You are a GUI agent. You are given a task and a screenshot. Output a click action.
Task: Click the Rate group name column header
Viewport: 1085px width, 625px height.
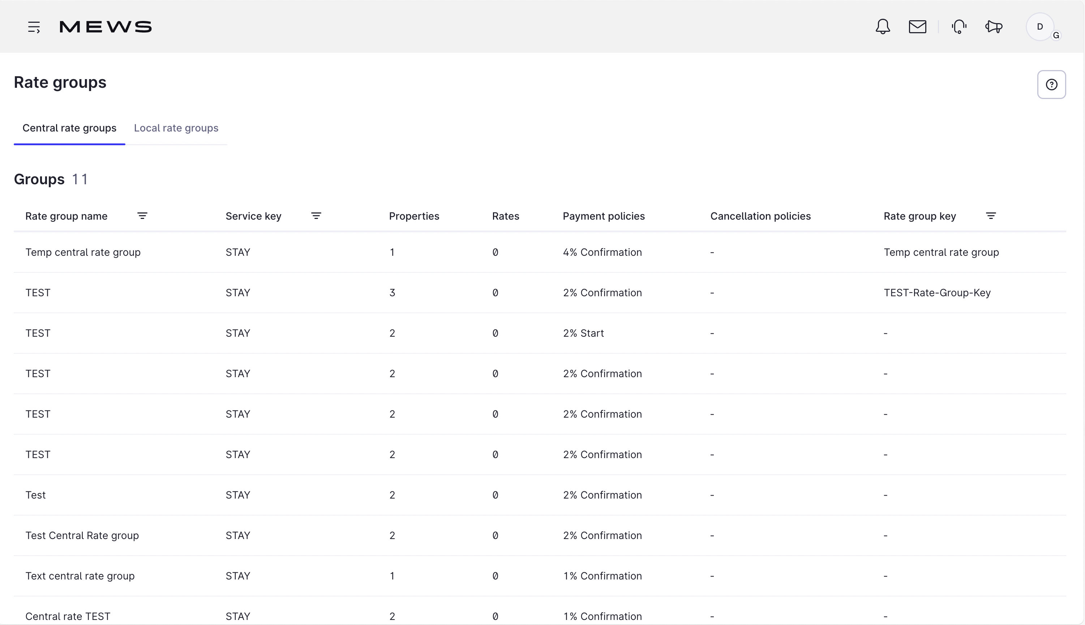66,216
